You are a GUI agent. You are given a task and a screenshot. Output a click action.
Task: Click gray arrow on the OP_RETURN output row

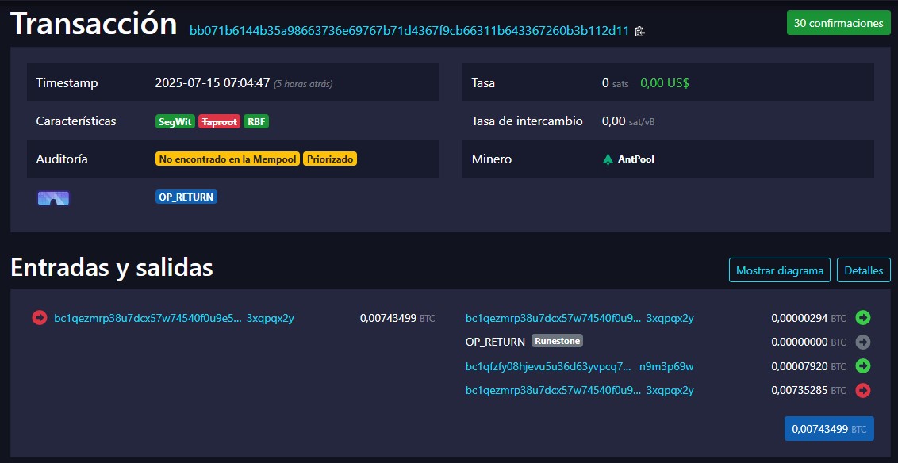863,342
